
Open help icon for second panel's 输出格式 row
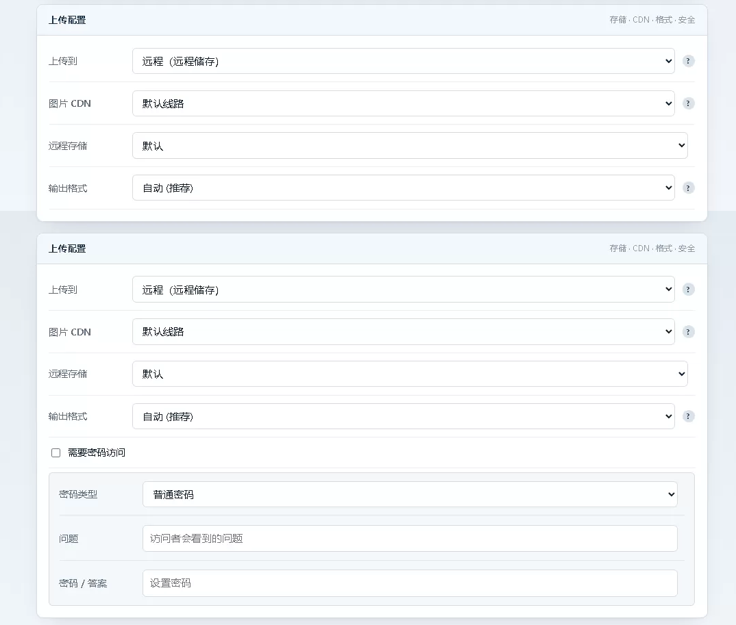[x=688, y=416]
